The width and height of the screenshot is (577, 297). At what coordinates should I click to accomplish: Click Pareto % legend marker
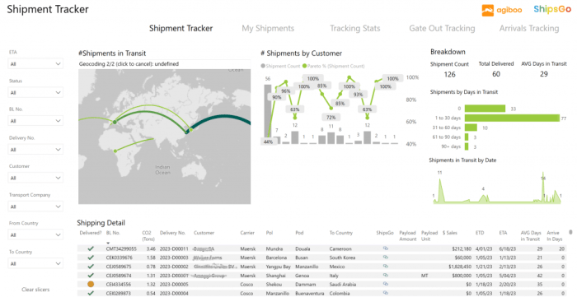pos(304,66)
